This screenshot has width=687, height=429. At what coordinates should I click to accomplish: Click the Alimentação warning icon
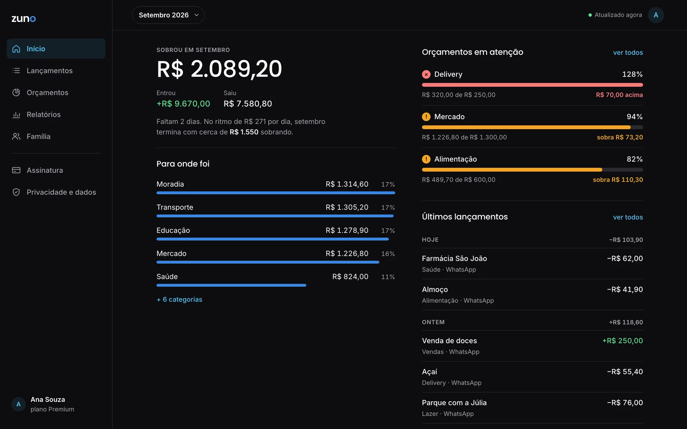[x=426, y=159]
